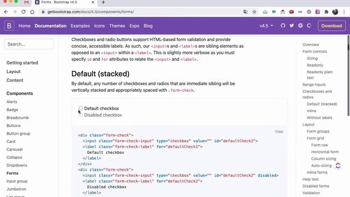The image size is (350, 197).
Task: Jump to Horizontal form in contents
Action: click(325, 152)
